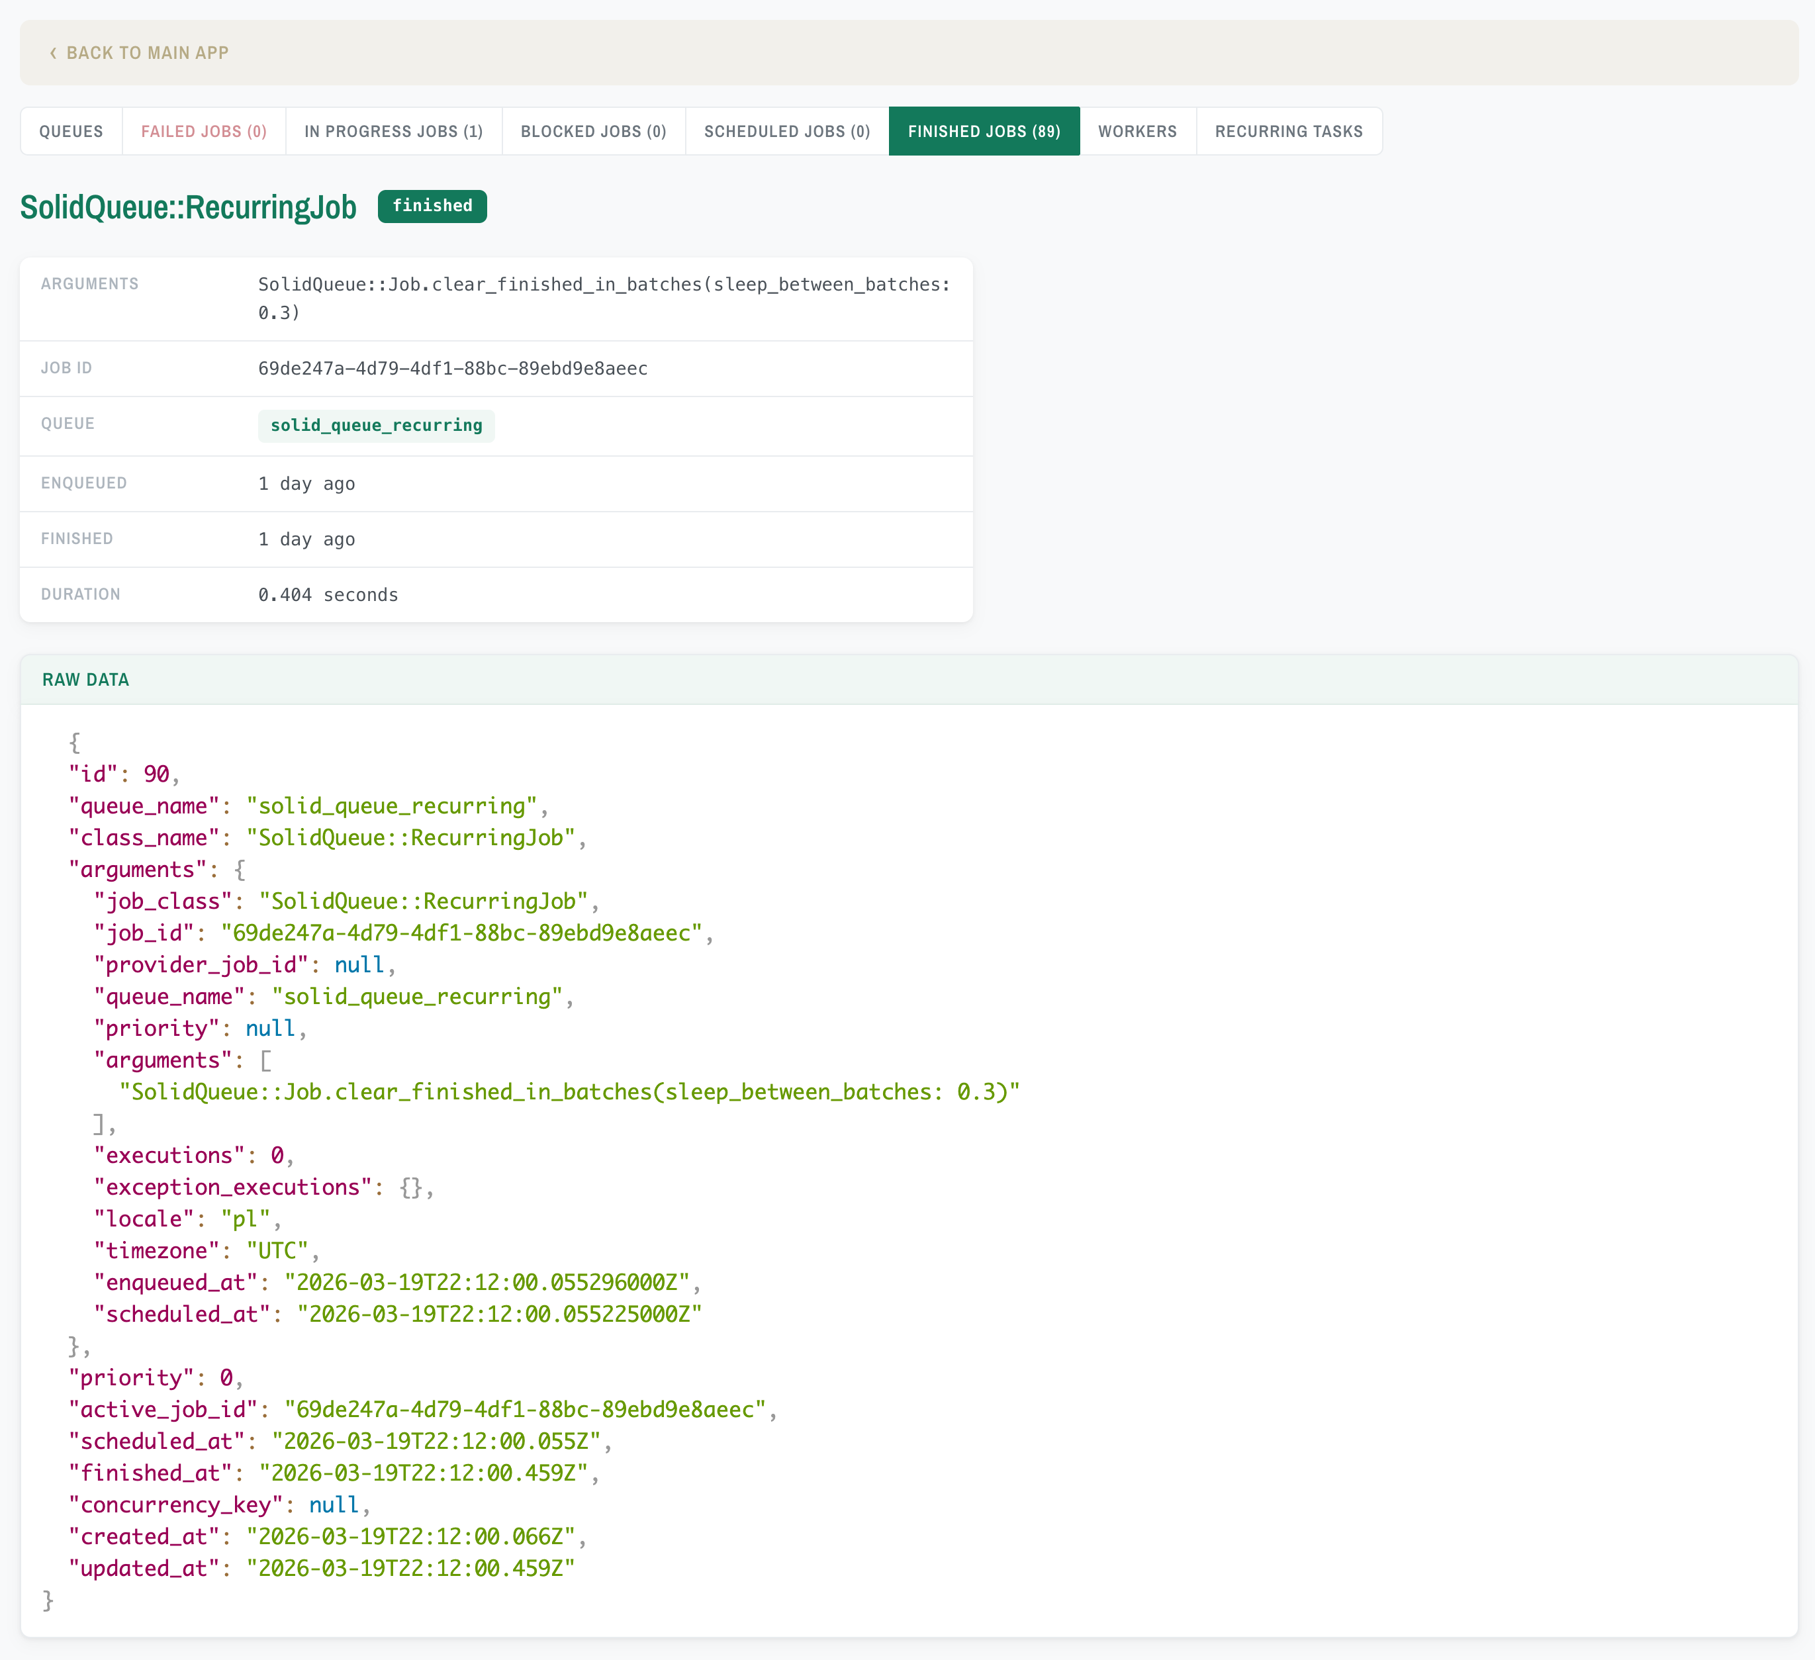Click the Raw Data panel header
This screenshot has height=1660, width=1815.
tap(85, 680)
